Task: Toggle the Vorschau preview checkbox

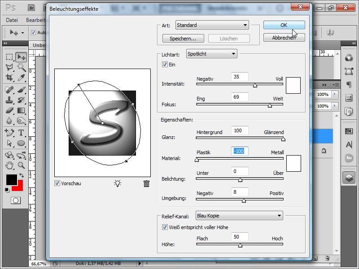Action: [x=57, y=183]
